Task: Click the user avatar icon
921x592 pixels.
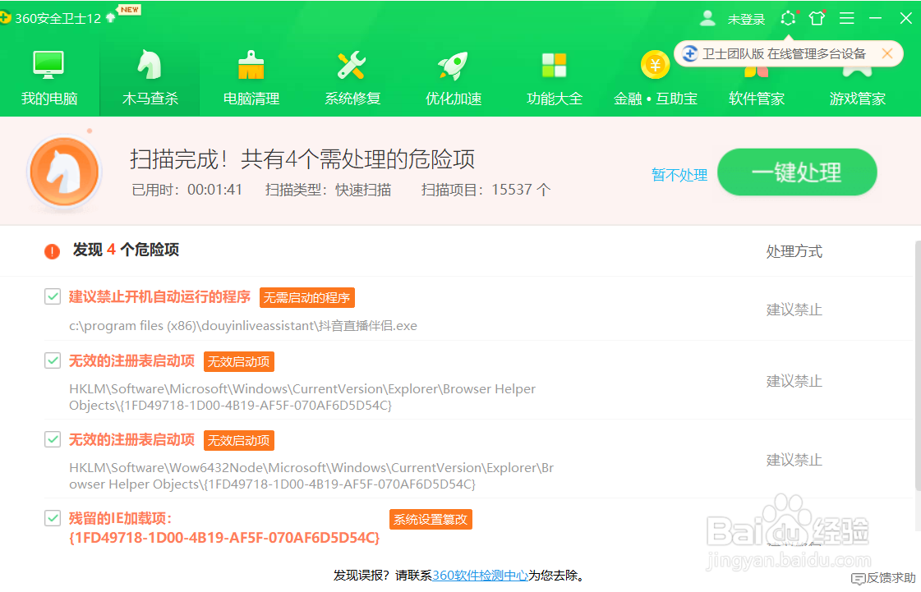Action: tap(707, 18)
